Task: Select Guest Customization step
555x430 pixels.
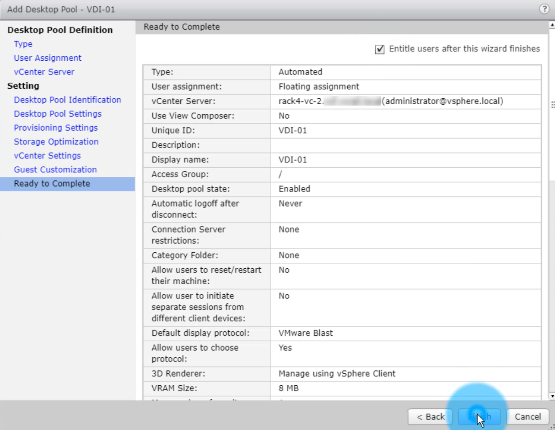Action: [55, 170]
